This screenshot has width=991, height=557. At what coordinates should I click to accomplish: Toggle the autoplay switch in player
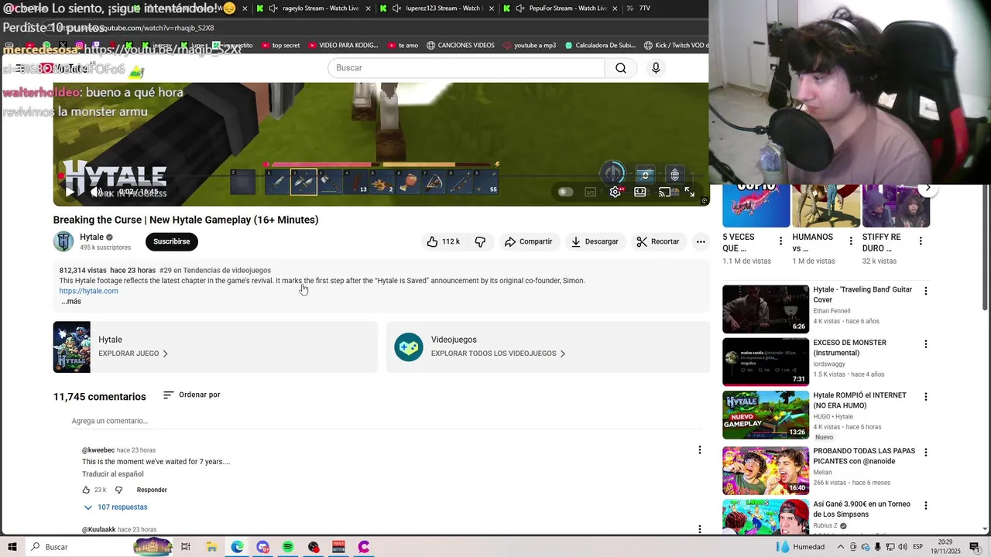pos(565,192)
